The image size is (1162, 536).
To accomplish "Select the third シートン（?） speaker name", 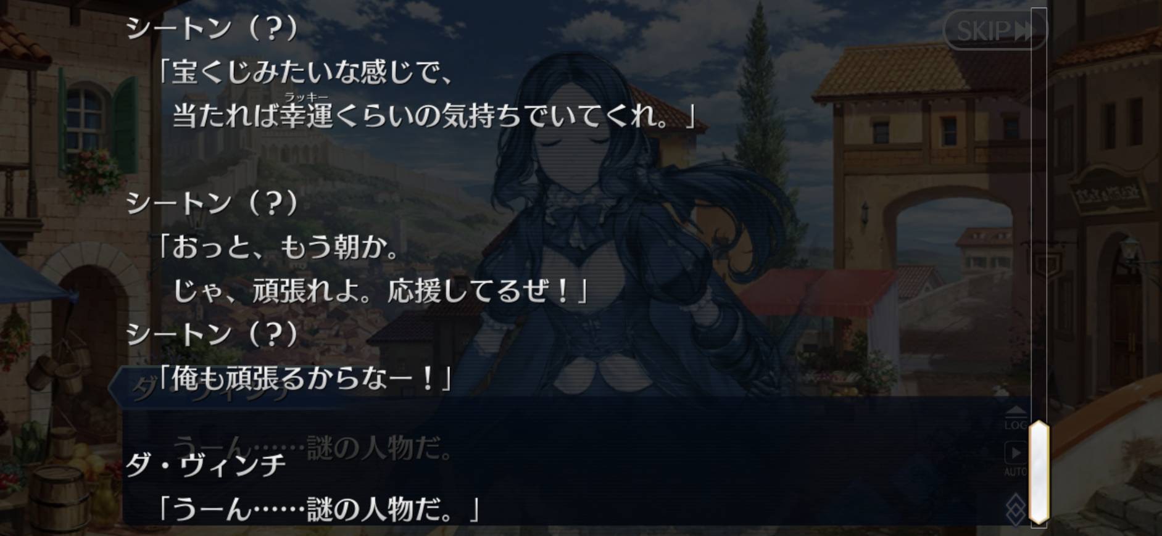I will [212, 334].
